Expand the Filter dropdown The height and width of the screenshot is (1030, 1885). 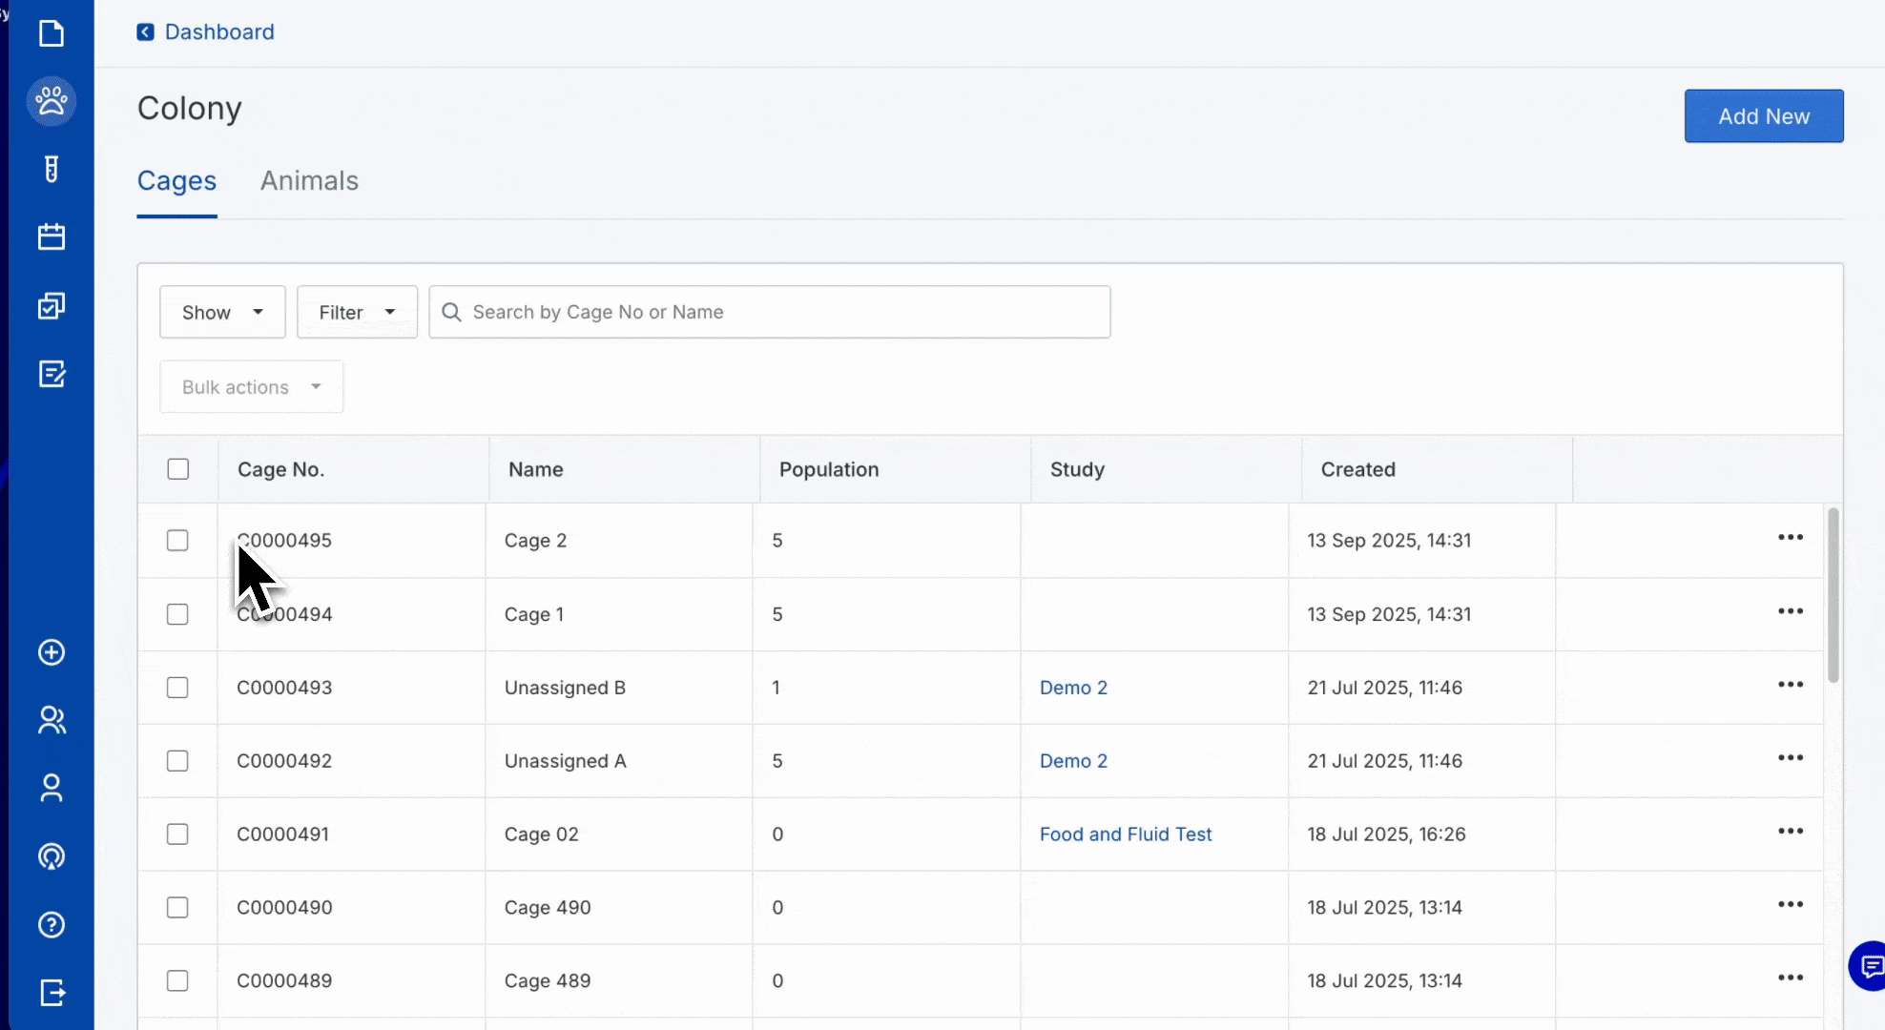click(x=357, y=312)
